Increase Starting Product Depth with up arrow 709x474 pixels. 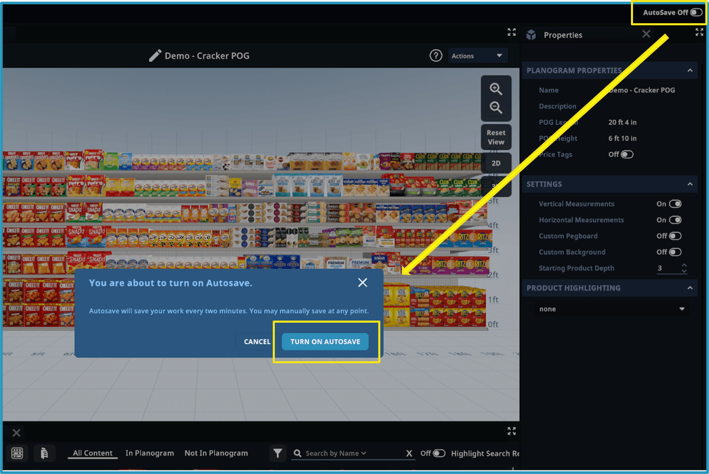(x=684, y=265)
